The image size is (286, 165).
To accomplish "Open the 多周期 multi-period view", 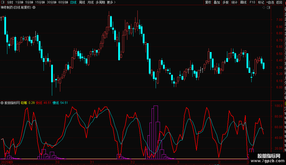I will click(100, 2).
